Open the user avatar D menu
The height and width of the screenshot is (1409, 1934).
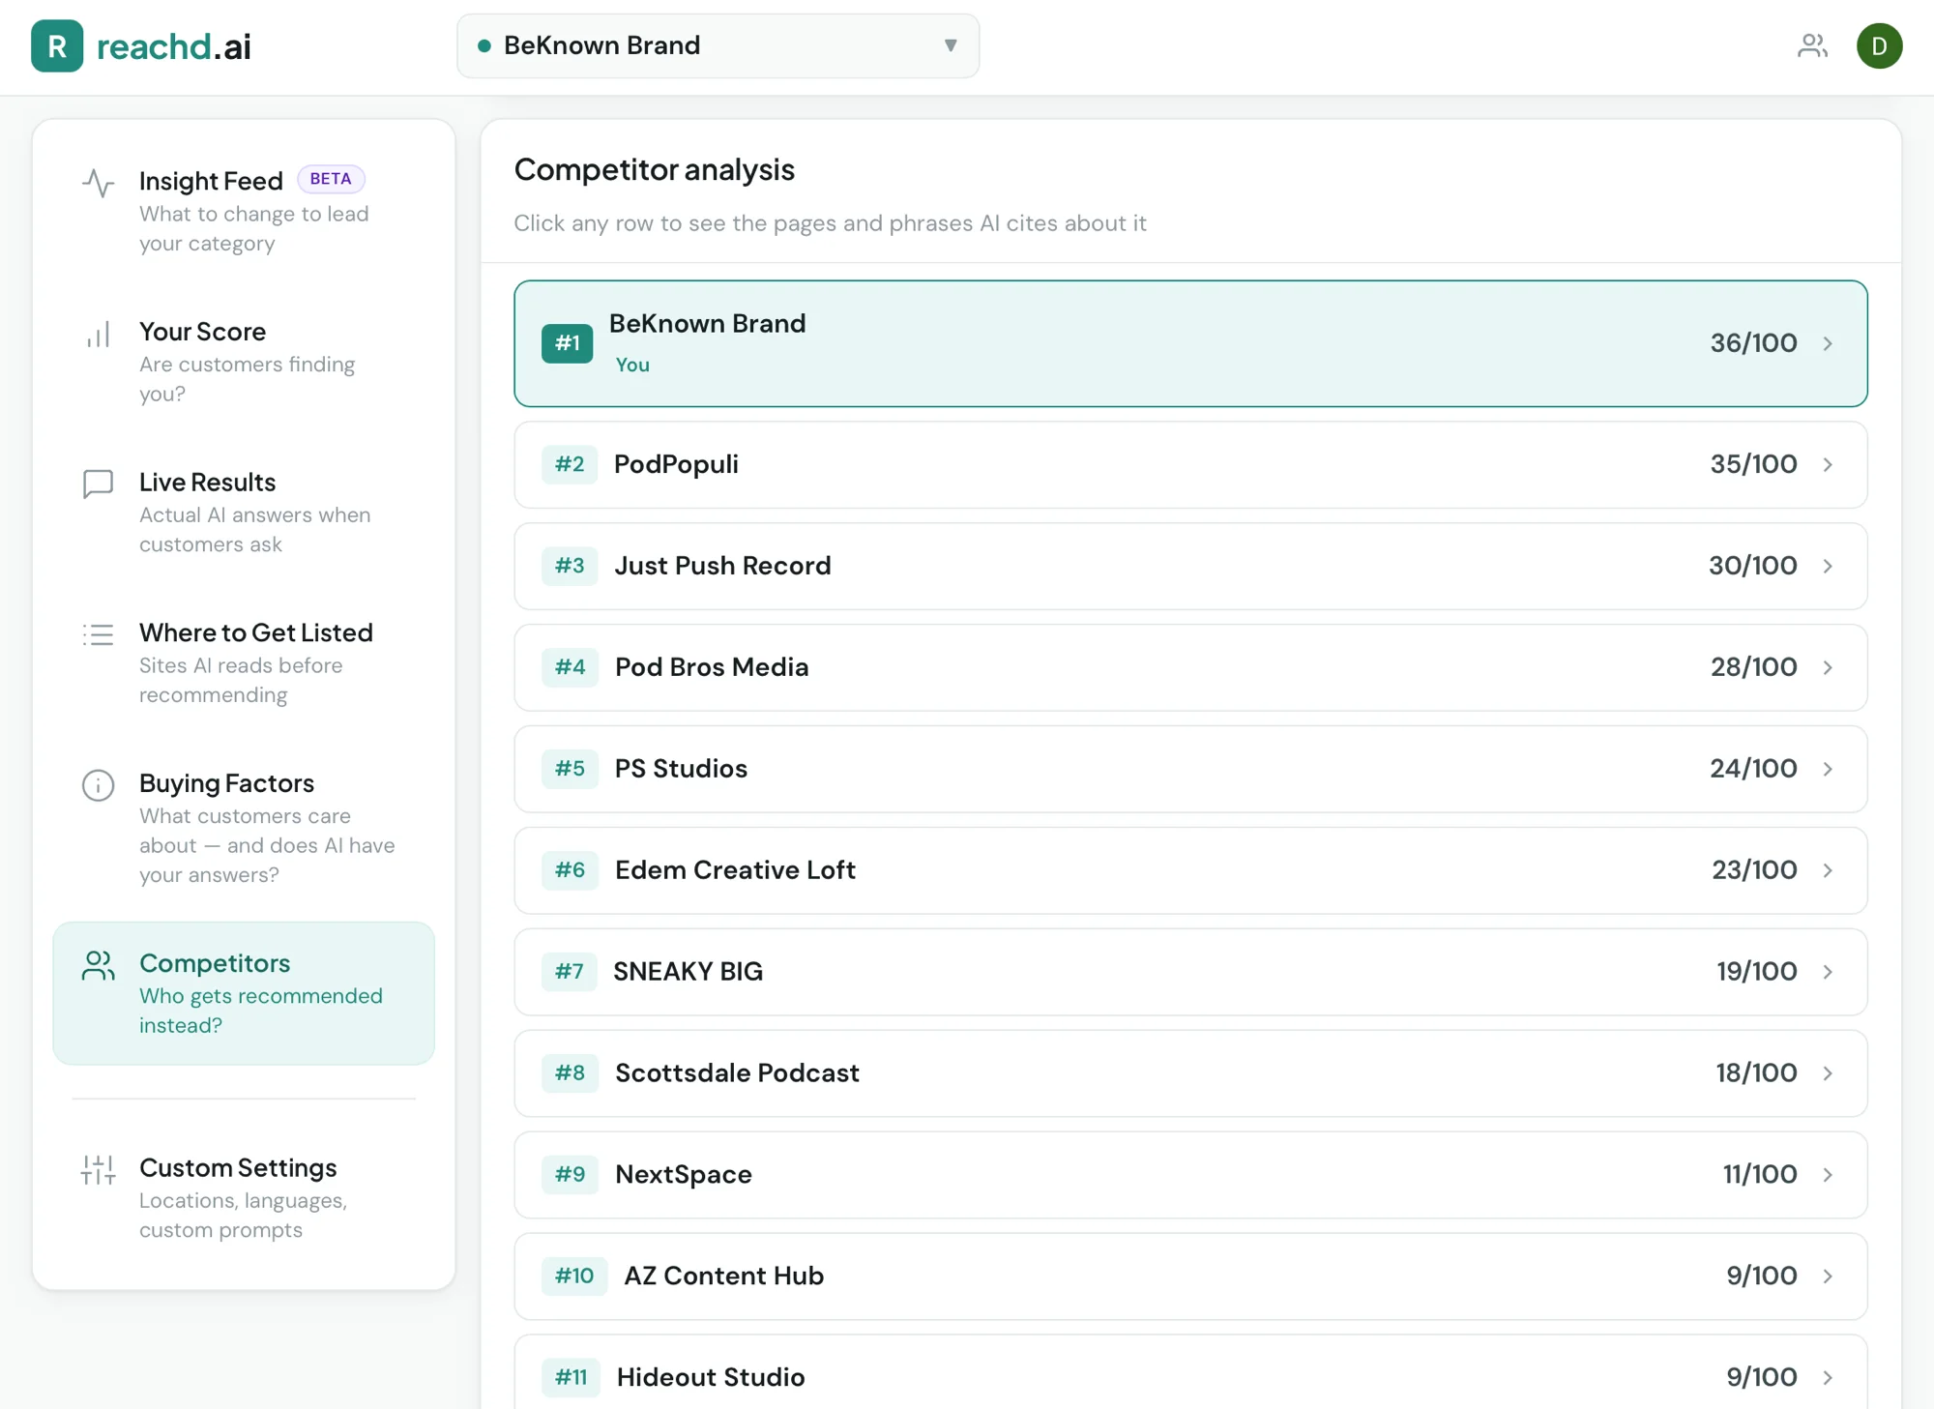click(1879, 45)
